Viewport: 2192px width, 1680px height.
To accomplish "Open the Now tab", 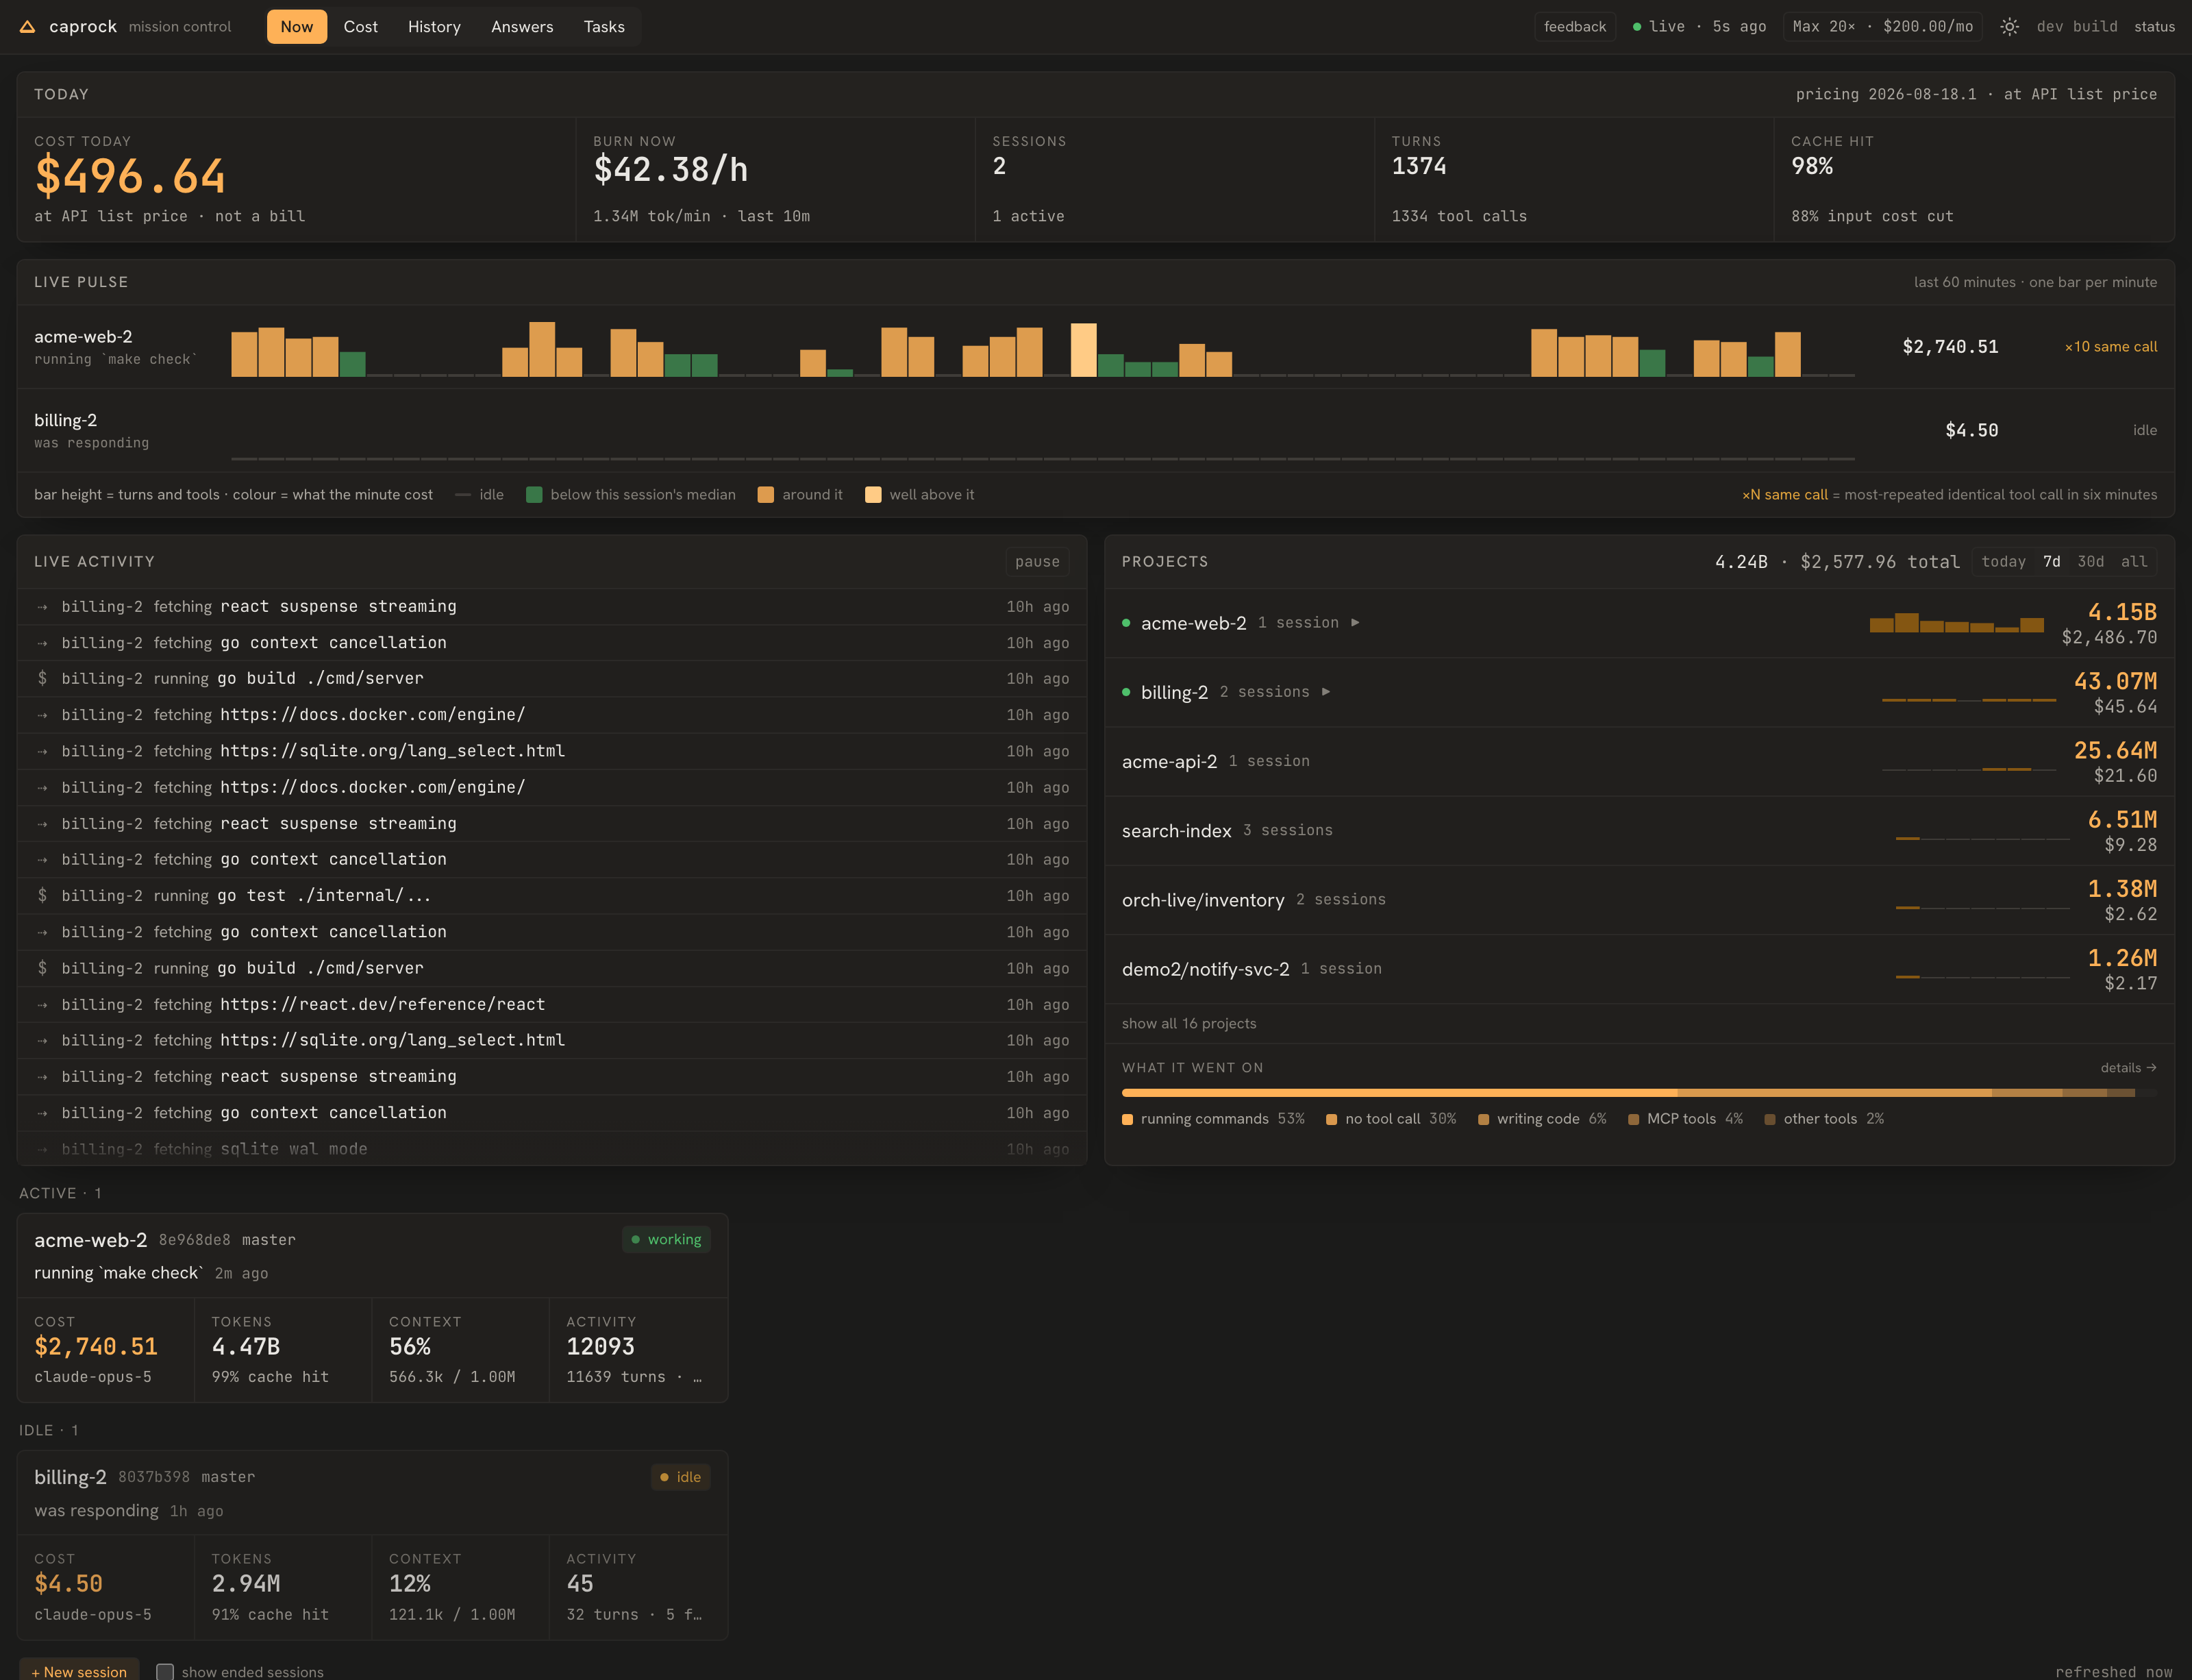I will (297, 27).
